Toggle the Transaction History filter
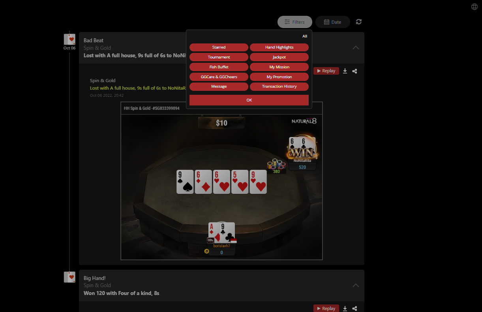This screenshot has height=312, width=482. 279,86
